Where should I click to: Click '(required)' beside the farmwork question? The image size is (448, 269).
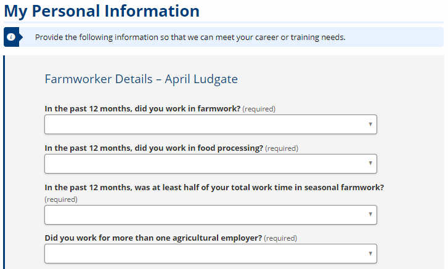[259, 109]
